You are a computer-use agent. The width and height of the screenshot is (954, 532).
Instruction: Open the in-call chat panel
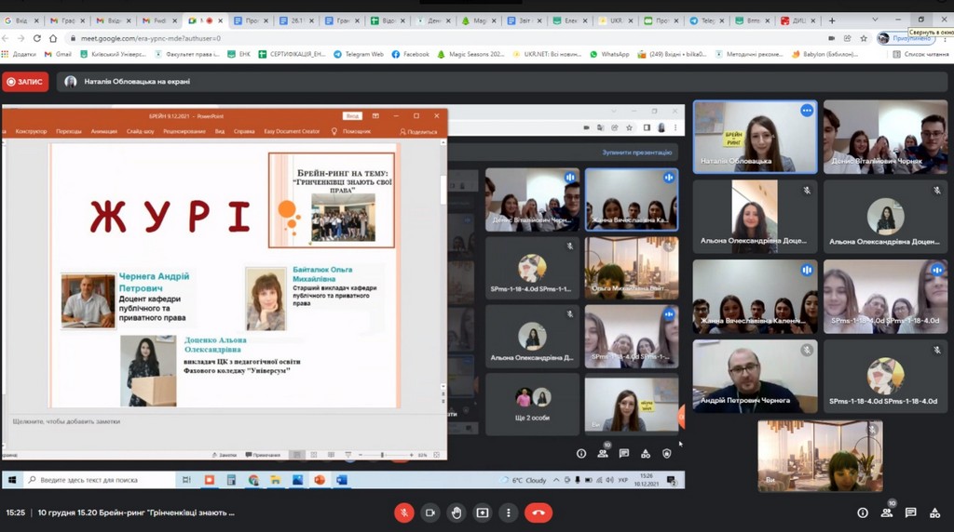pyautogui.click(x=910, y=512)
